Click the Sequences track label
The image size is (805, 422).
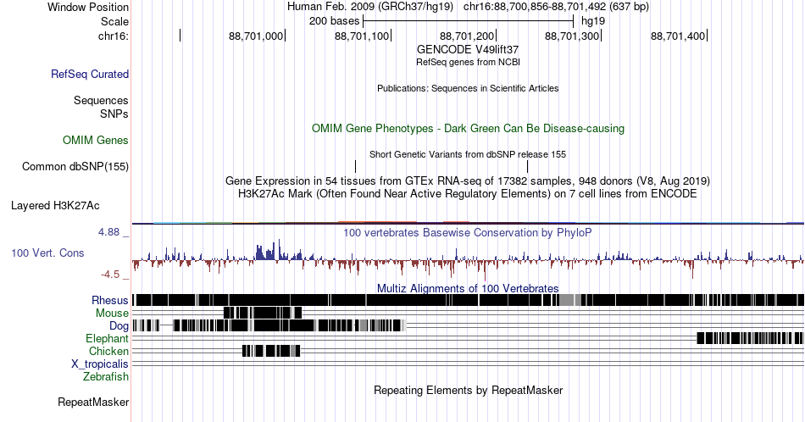pyautogui.click(x=101, y=100)
